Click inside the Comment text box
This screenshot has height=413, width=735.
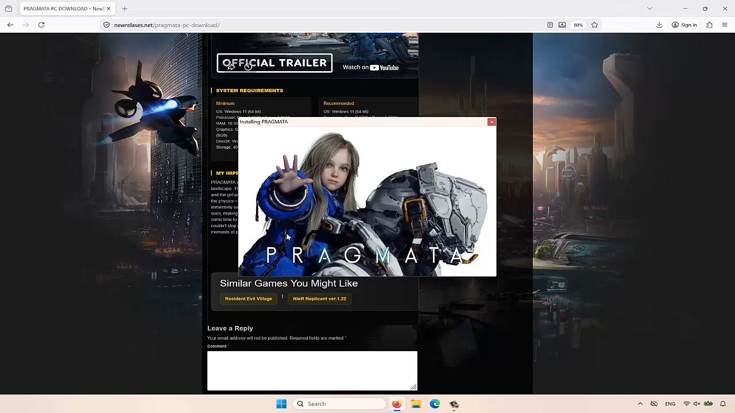point(312,370)
